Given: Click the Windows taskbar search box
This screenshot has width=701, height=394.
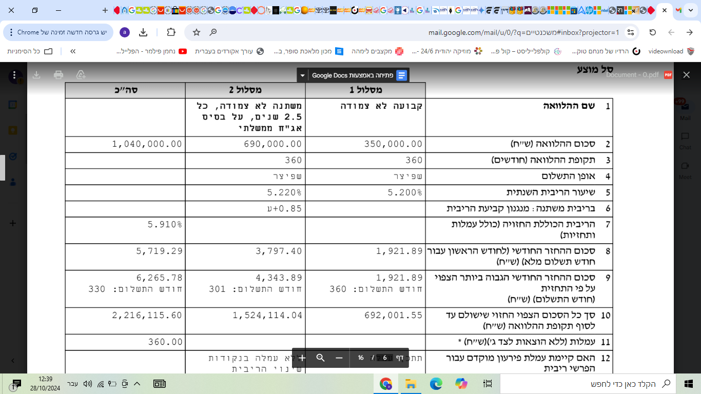Looking at the screenshot, I should tap(588, 384).
